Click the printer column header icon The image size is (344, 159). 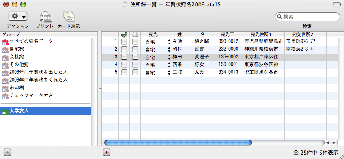click(135, 34)
